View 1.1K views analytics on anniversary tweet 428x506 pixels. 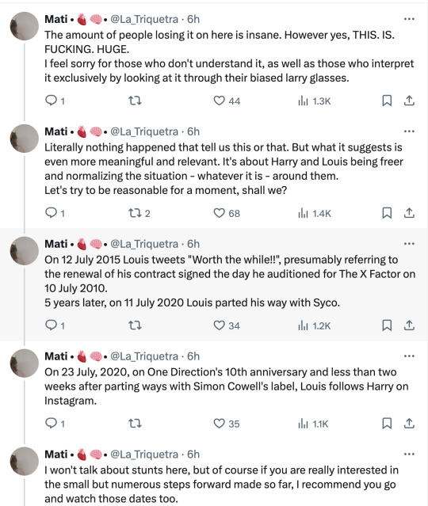(x=313, y=424)
